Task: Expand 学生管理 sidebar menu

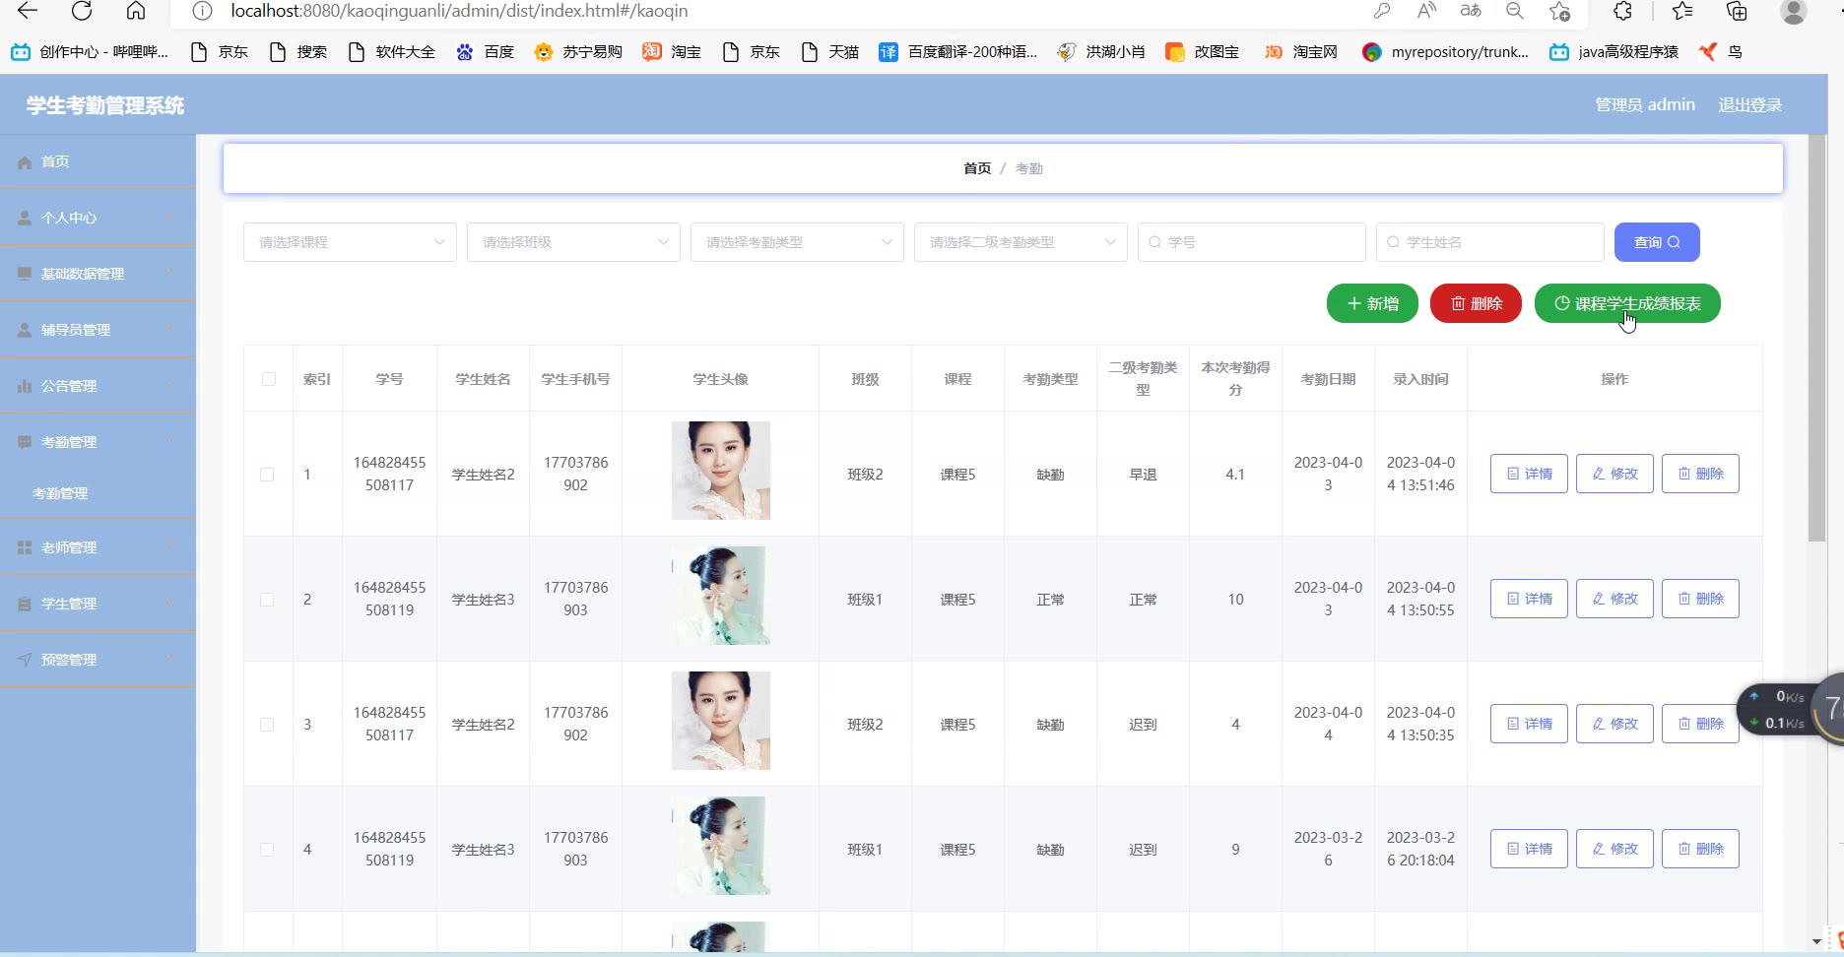Action: [x=98, y=604]
